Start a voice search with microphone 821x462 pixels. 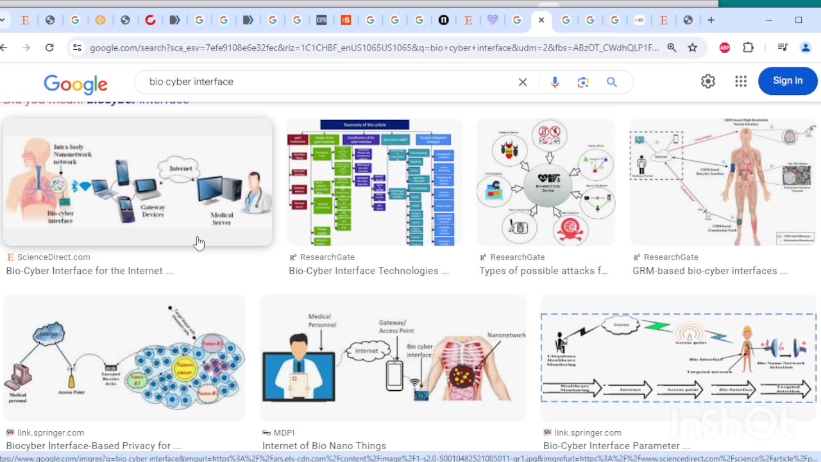tap(555, 81)
